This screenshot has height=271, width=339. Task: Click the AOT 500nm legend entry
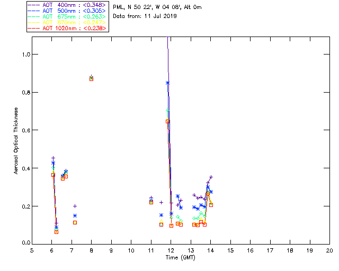coord(67,11)
